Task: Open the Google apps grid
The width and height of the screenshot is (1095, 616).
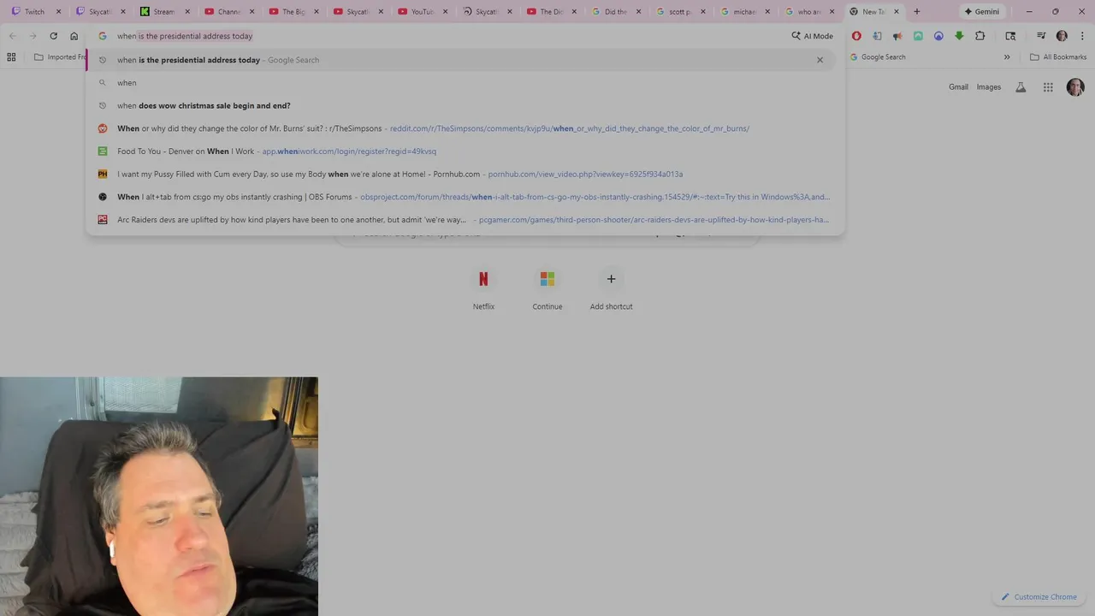Action: point(1048,87)
